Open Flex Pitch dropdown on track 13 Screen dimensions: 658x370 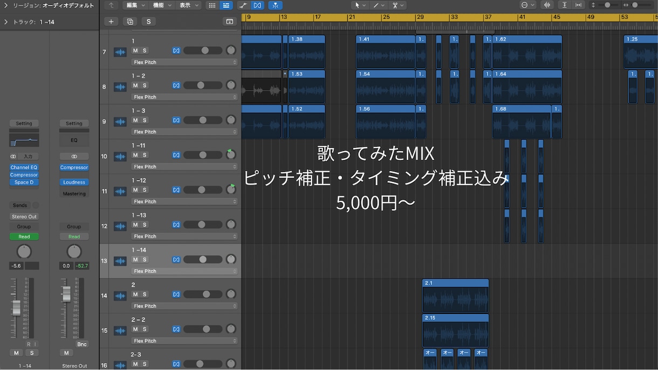pyautogui.click(x=184, y=271)
